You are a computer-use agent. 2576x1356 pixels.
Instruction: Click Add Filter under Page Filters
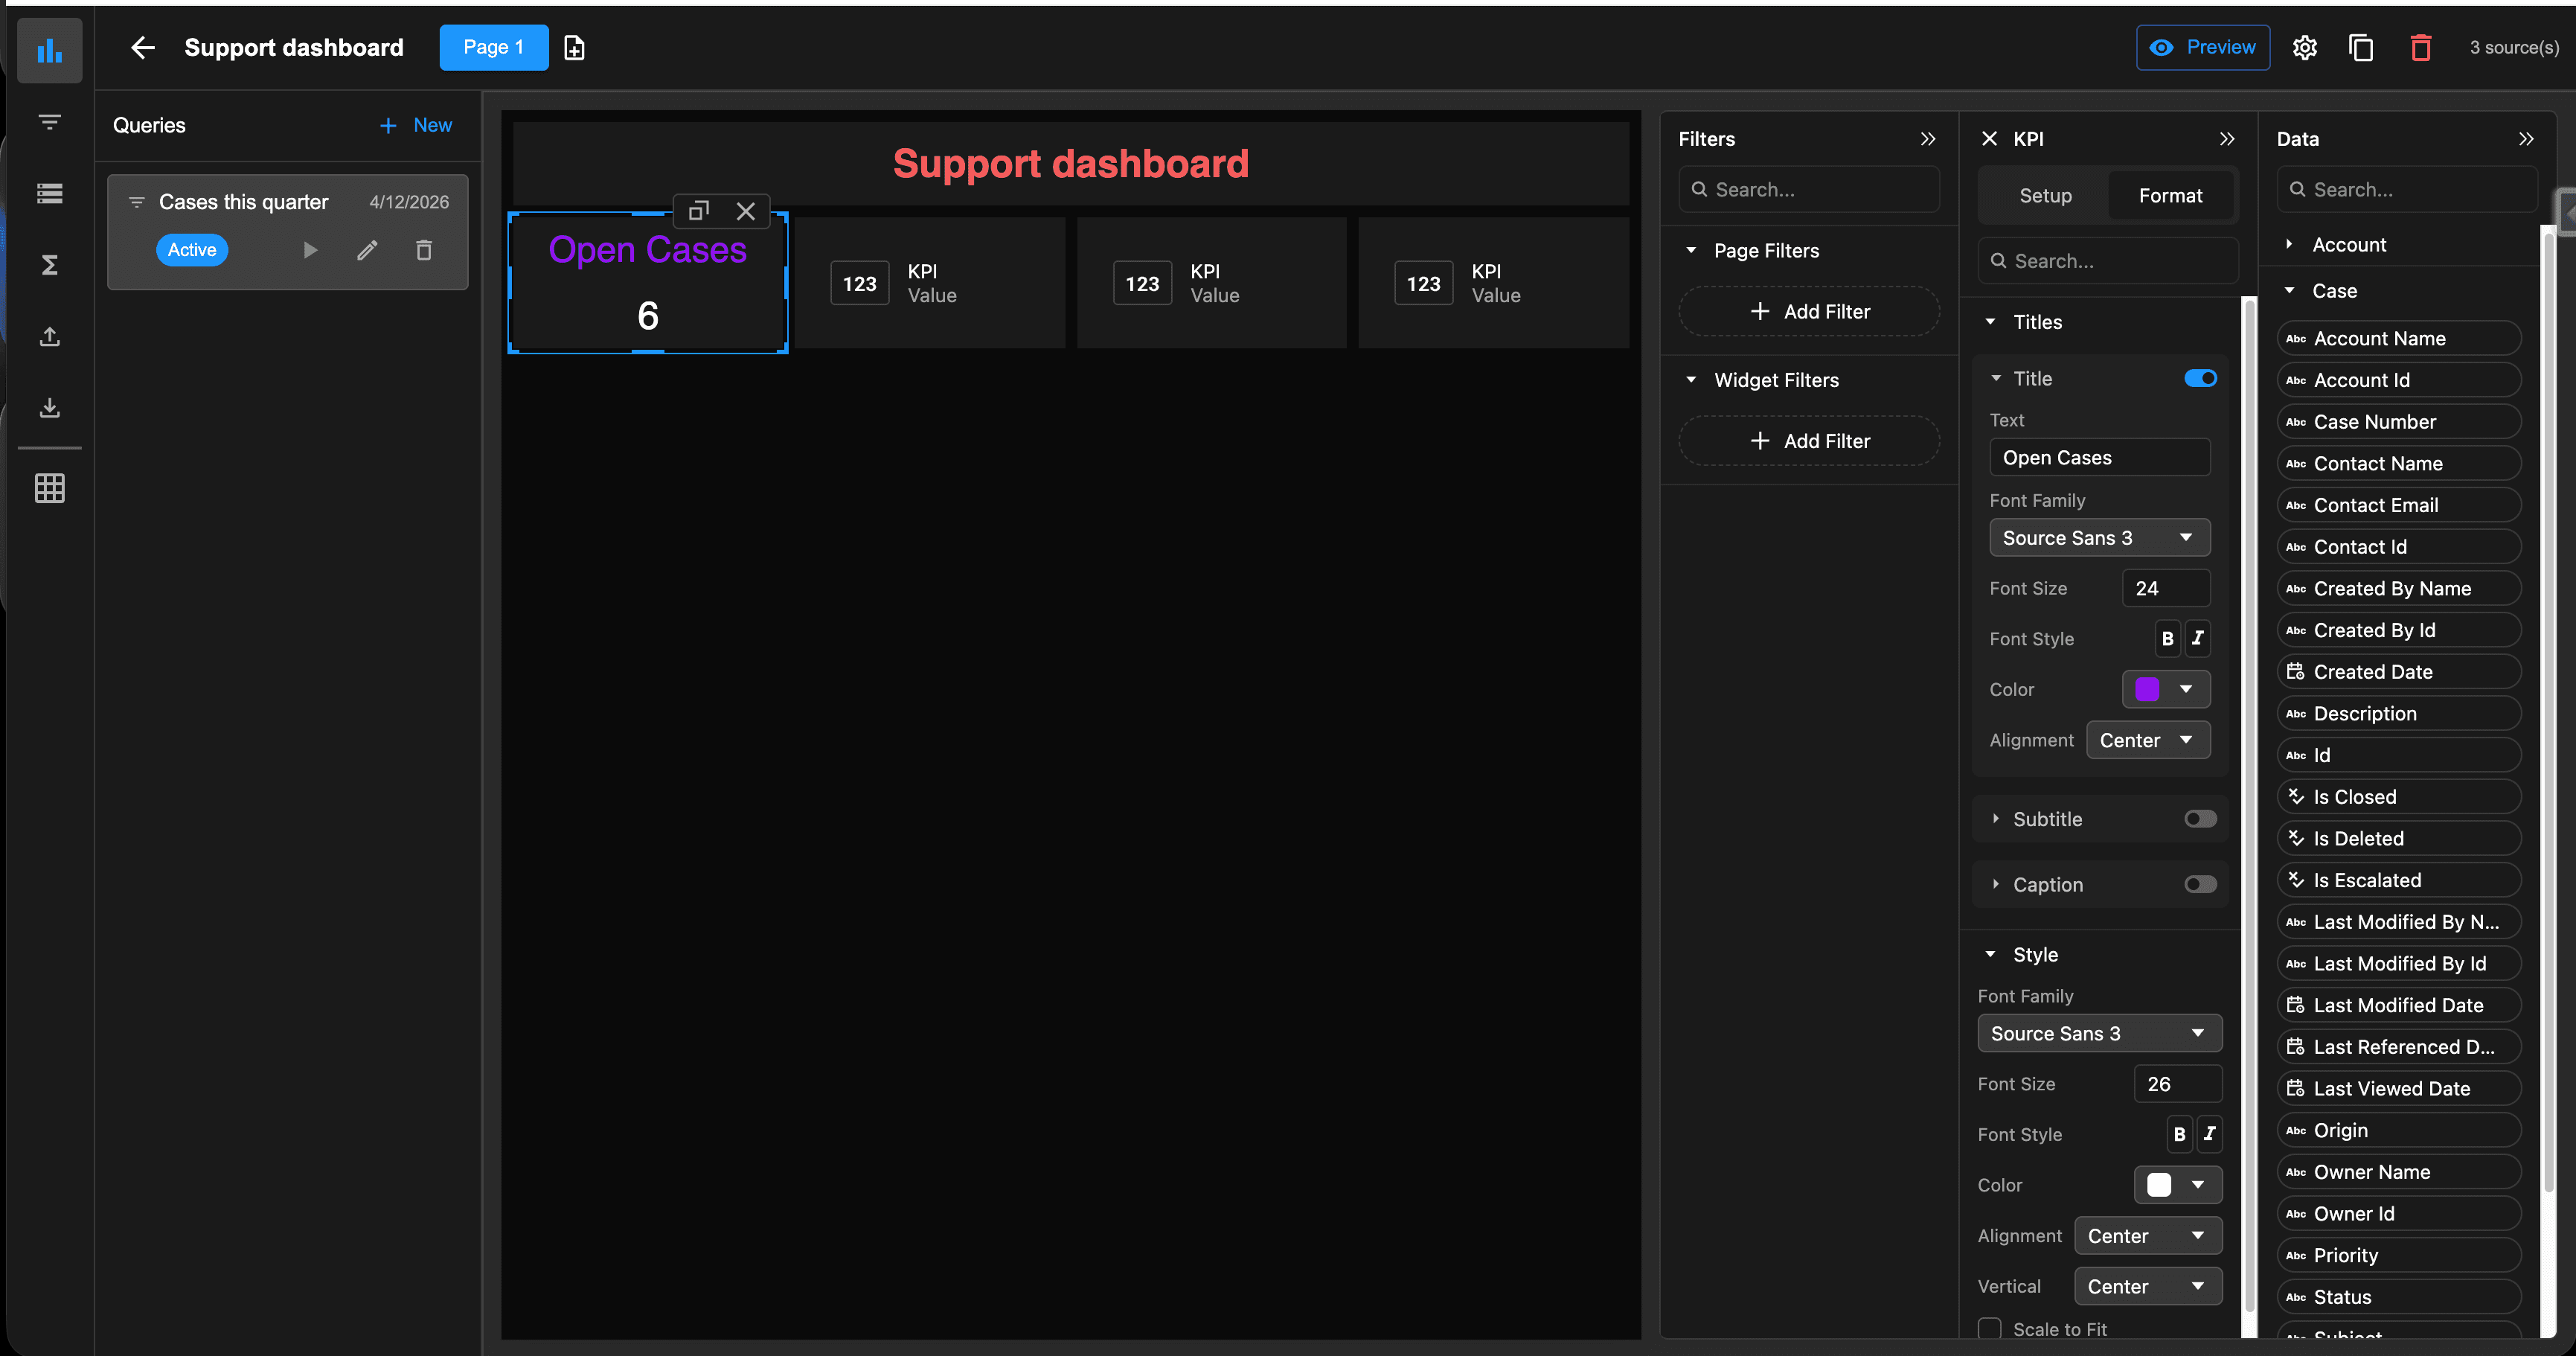click(1809, 311)
